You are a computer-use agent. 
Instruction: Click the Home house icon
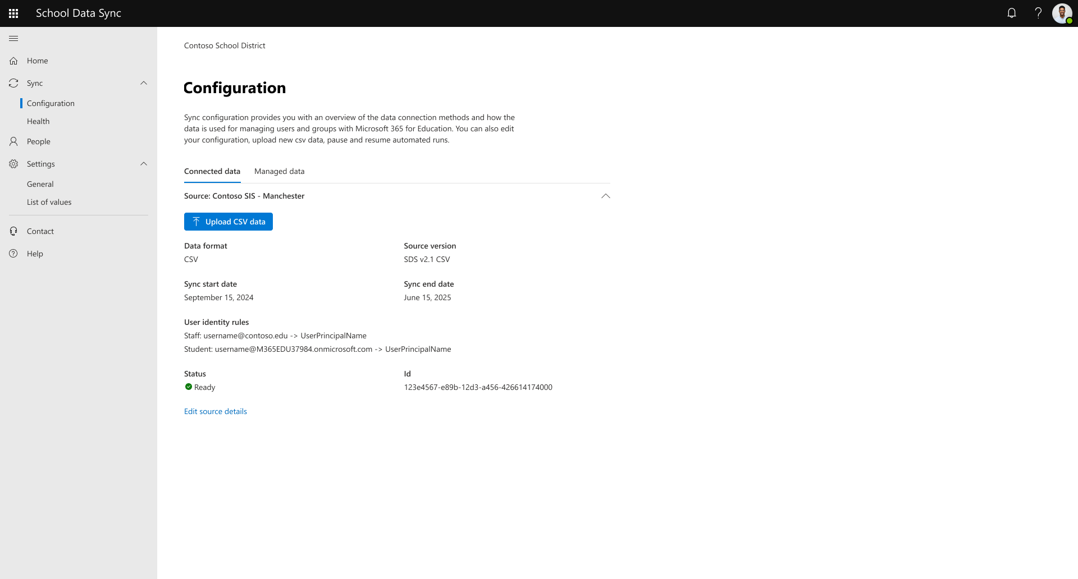(x=13, y=61)
